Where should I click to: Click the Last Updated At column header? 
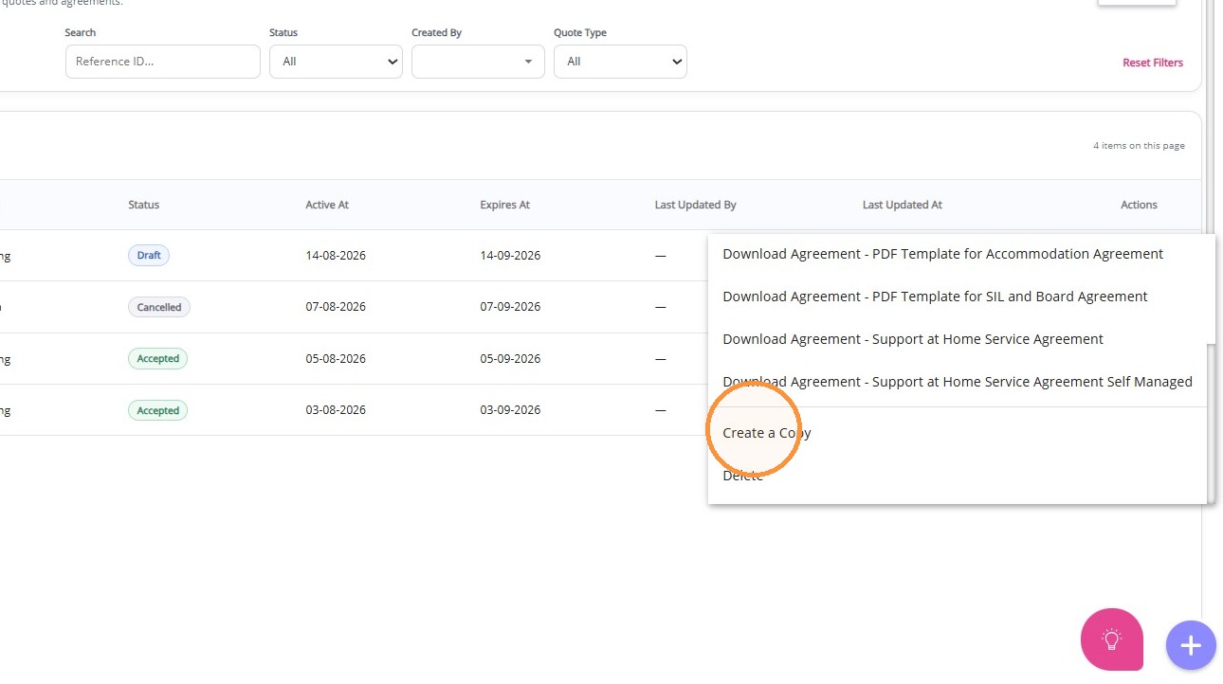[x=903, y=205]
